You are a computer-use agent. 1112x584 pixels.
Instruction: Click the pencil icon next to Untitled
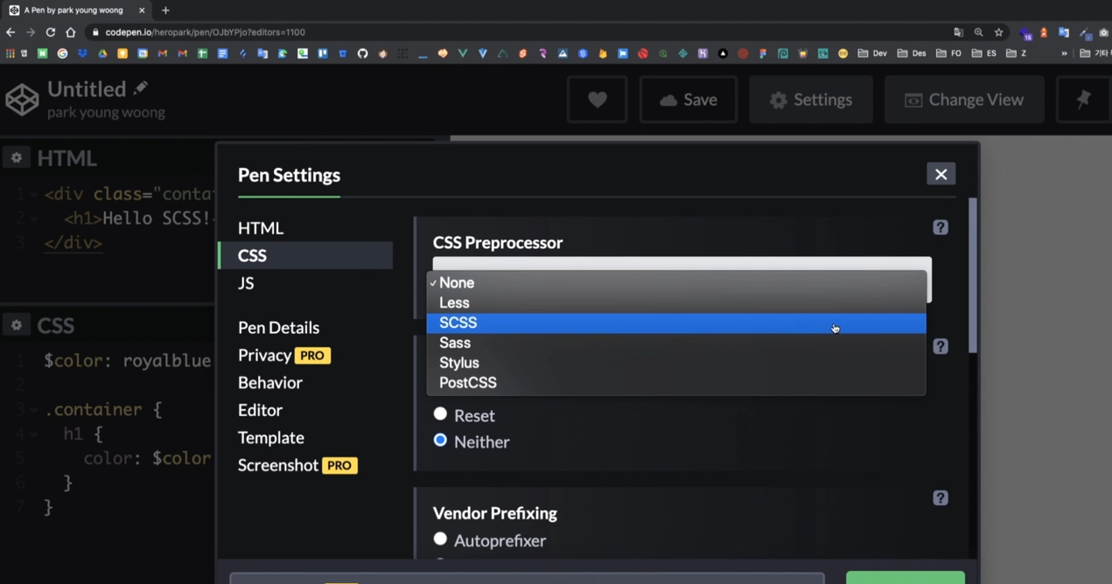click(140, 88)
